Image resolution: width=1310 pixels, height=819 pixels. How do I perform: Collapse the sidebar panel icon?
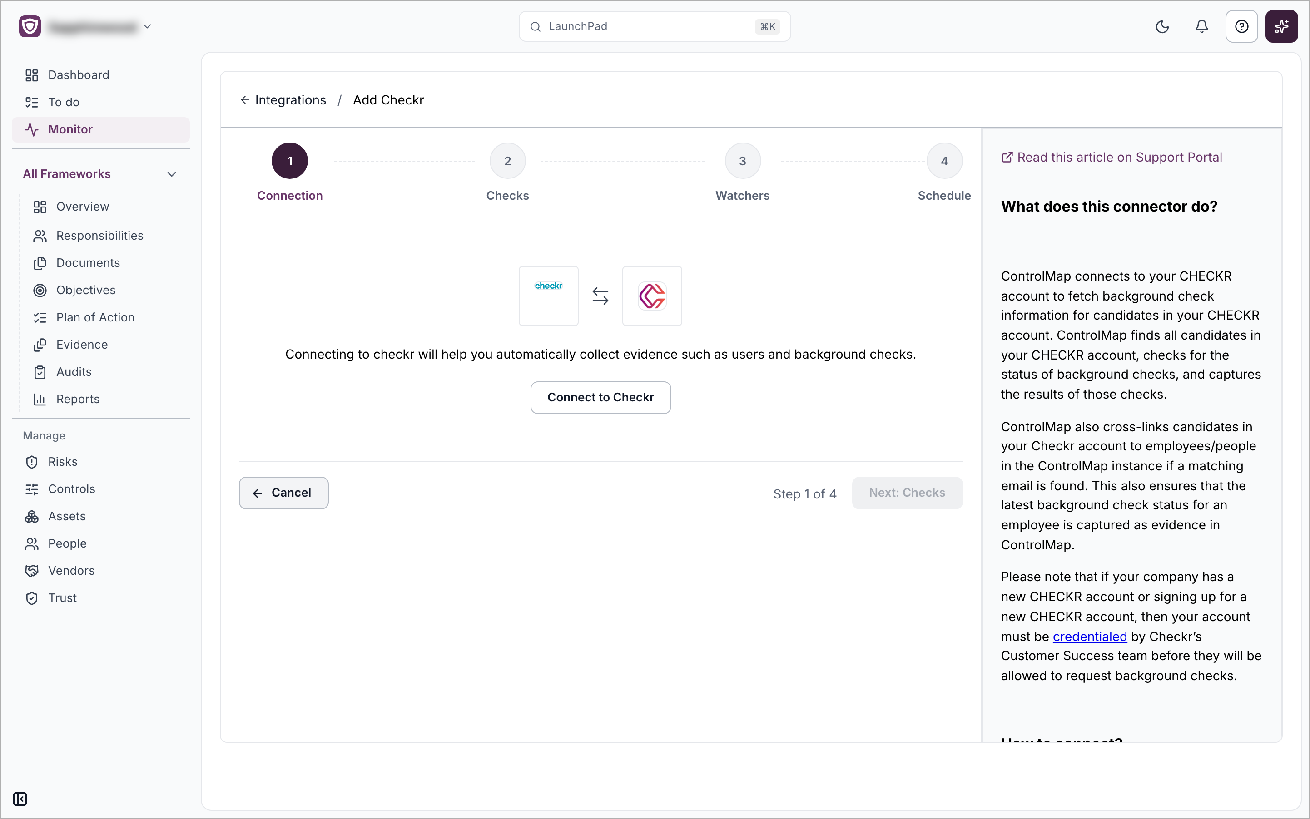pos(20,799)
